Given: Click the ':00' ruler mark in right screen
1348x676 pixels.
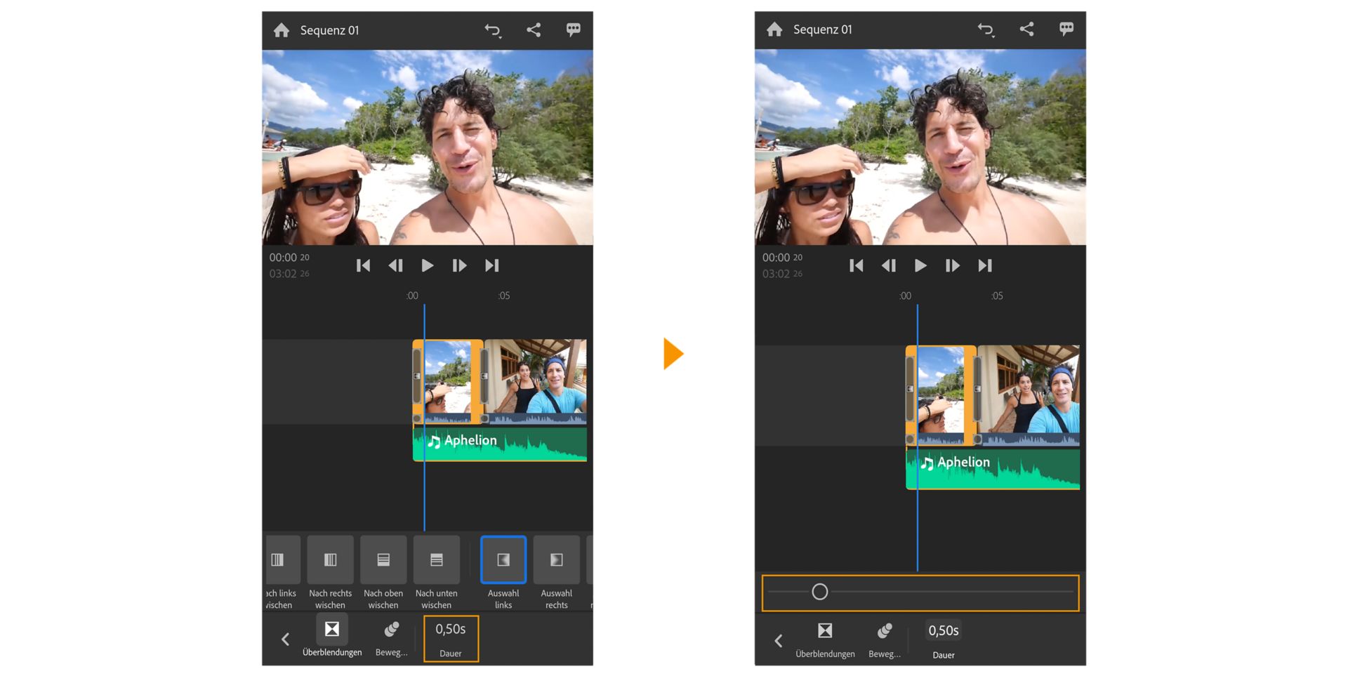Looking at the screenshot, I should 905,296.
